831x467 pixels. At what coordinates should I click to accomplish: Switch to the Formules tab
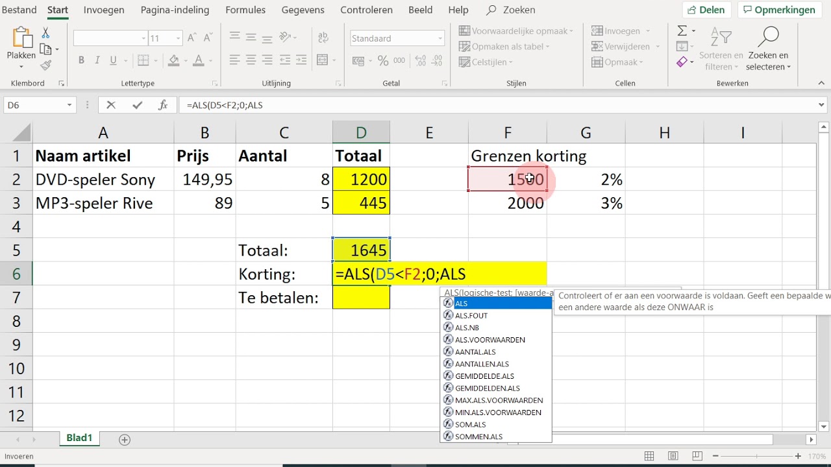pos(245,10)
